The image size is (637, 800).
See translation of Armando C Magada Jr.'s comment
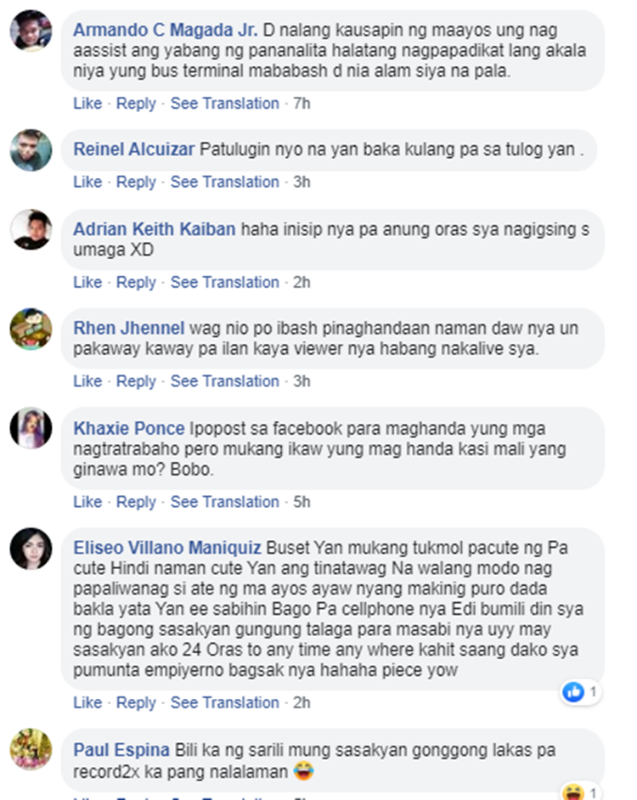[224, 103]
